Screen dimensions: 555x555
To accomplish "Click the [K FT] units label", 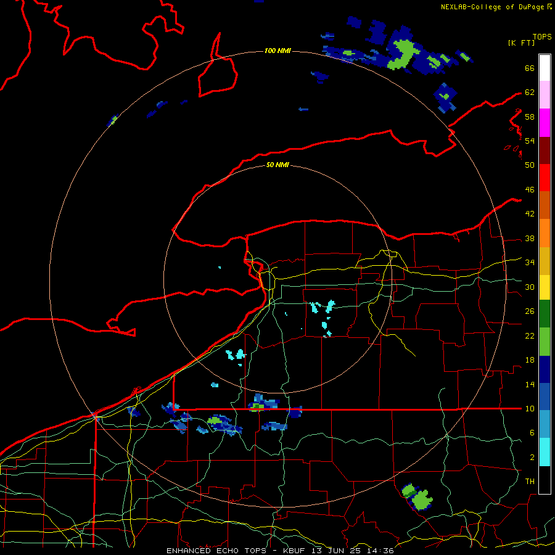I will point(521,43).
